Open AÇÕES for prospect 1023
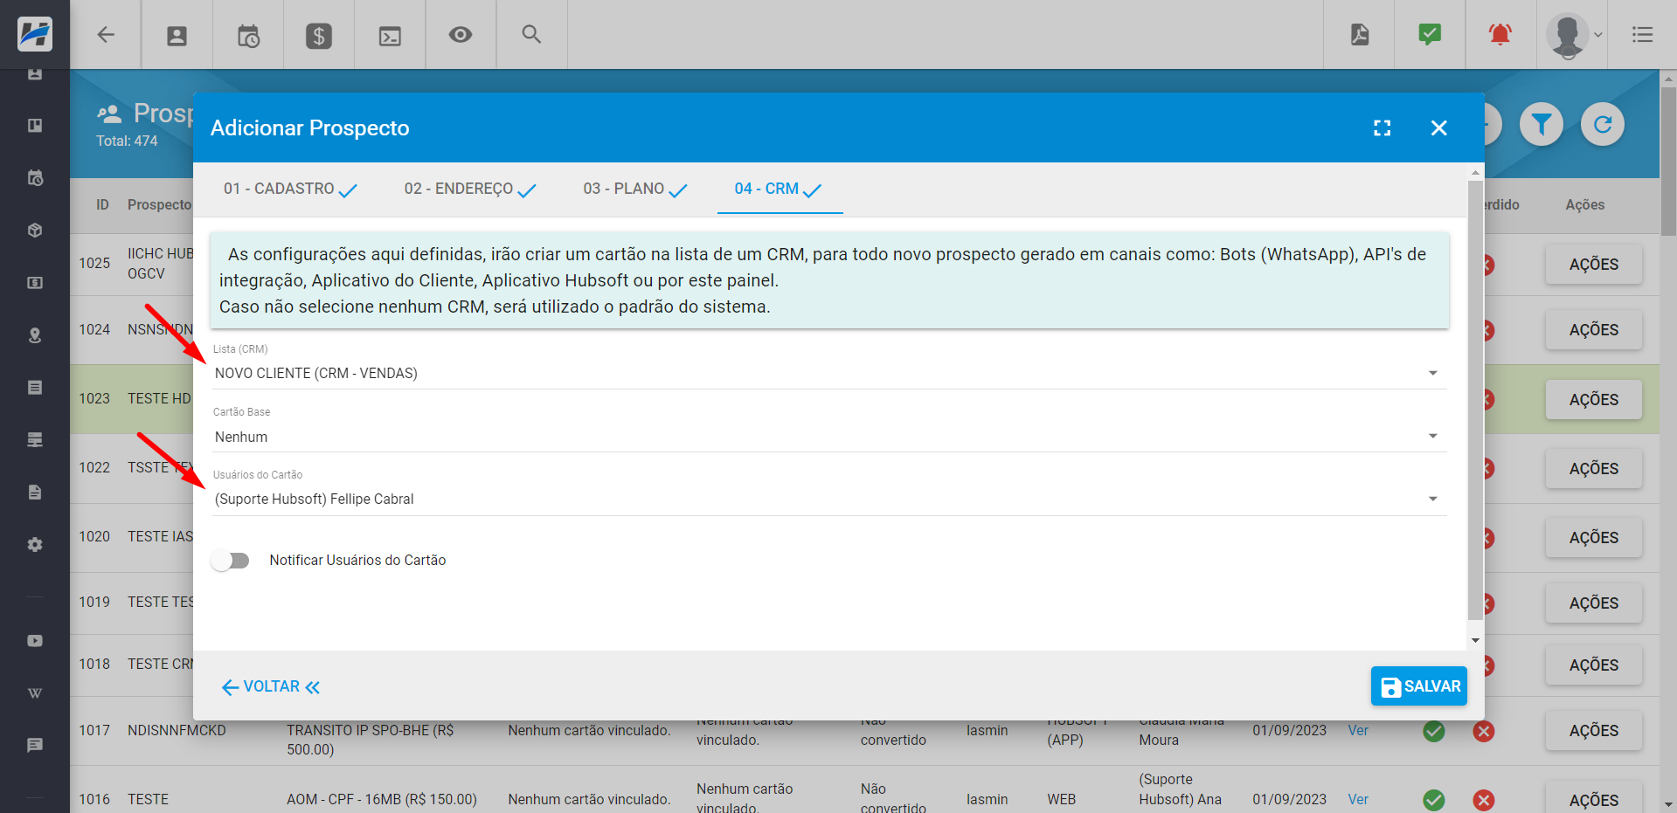 tap(1593, 400)
